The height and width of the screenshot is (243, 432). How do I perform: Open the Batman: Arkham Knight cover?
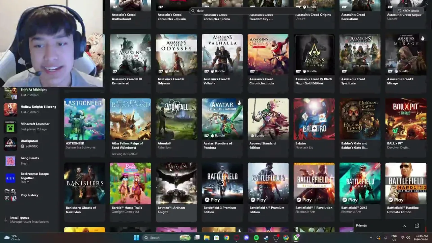(176, 183)
